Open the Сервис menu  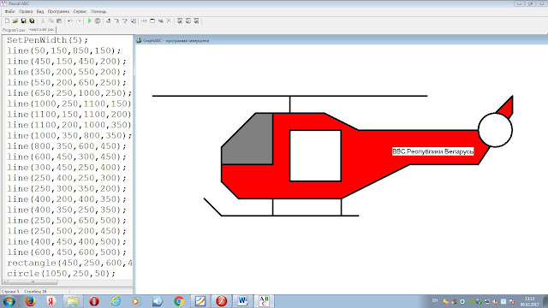[80, 11]
